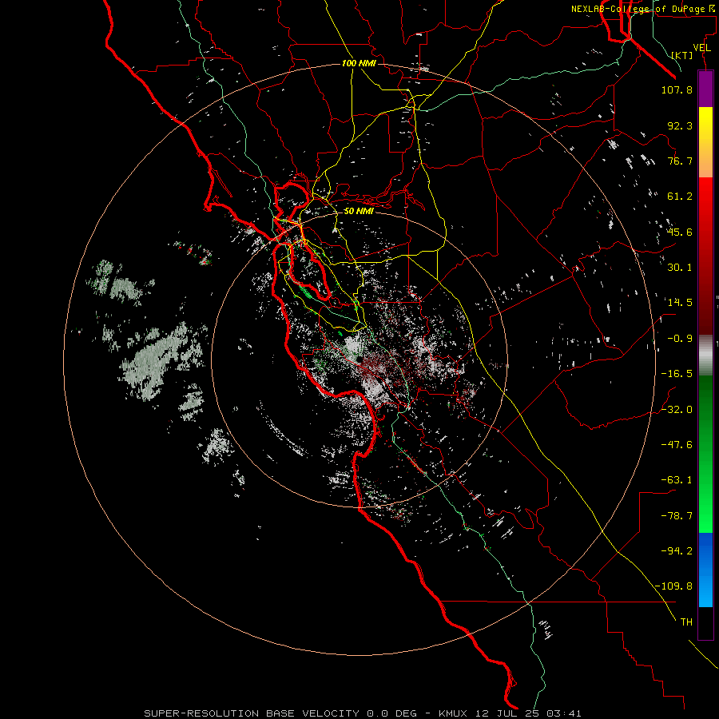The height and width of the screenshot is (719, 719).
Task: Click the -16.5 value on velocity scale
Action: (677, 374)
